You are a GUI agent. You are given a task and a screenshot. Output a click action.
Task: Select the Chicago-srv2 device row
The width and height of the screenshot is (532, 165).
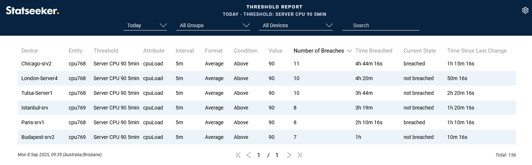click(36, 64)
